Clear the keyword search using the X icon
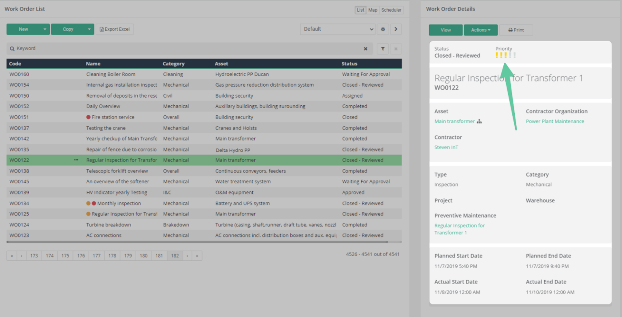This screenshot has width=622, height=317. coord(366,49)
